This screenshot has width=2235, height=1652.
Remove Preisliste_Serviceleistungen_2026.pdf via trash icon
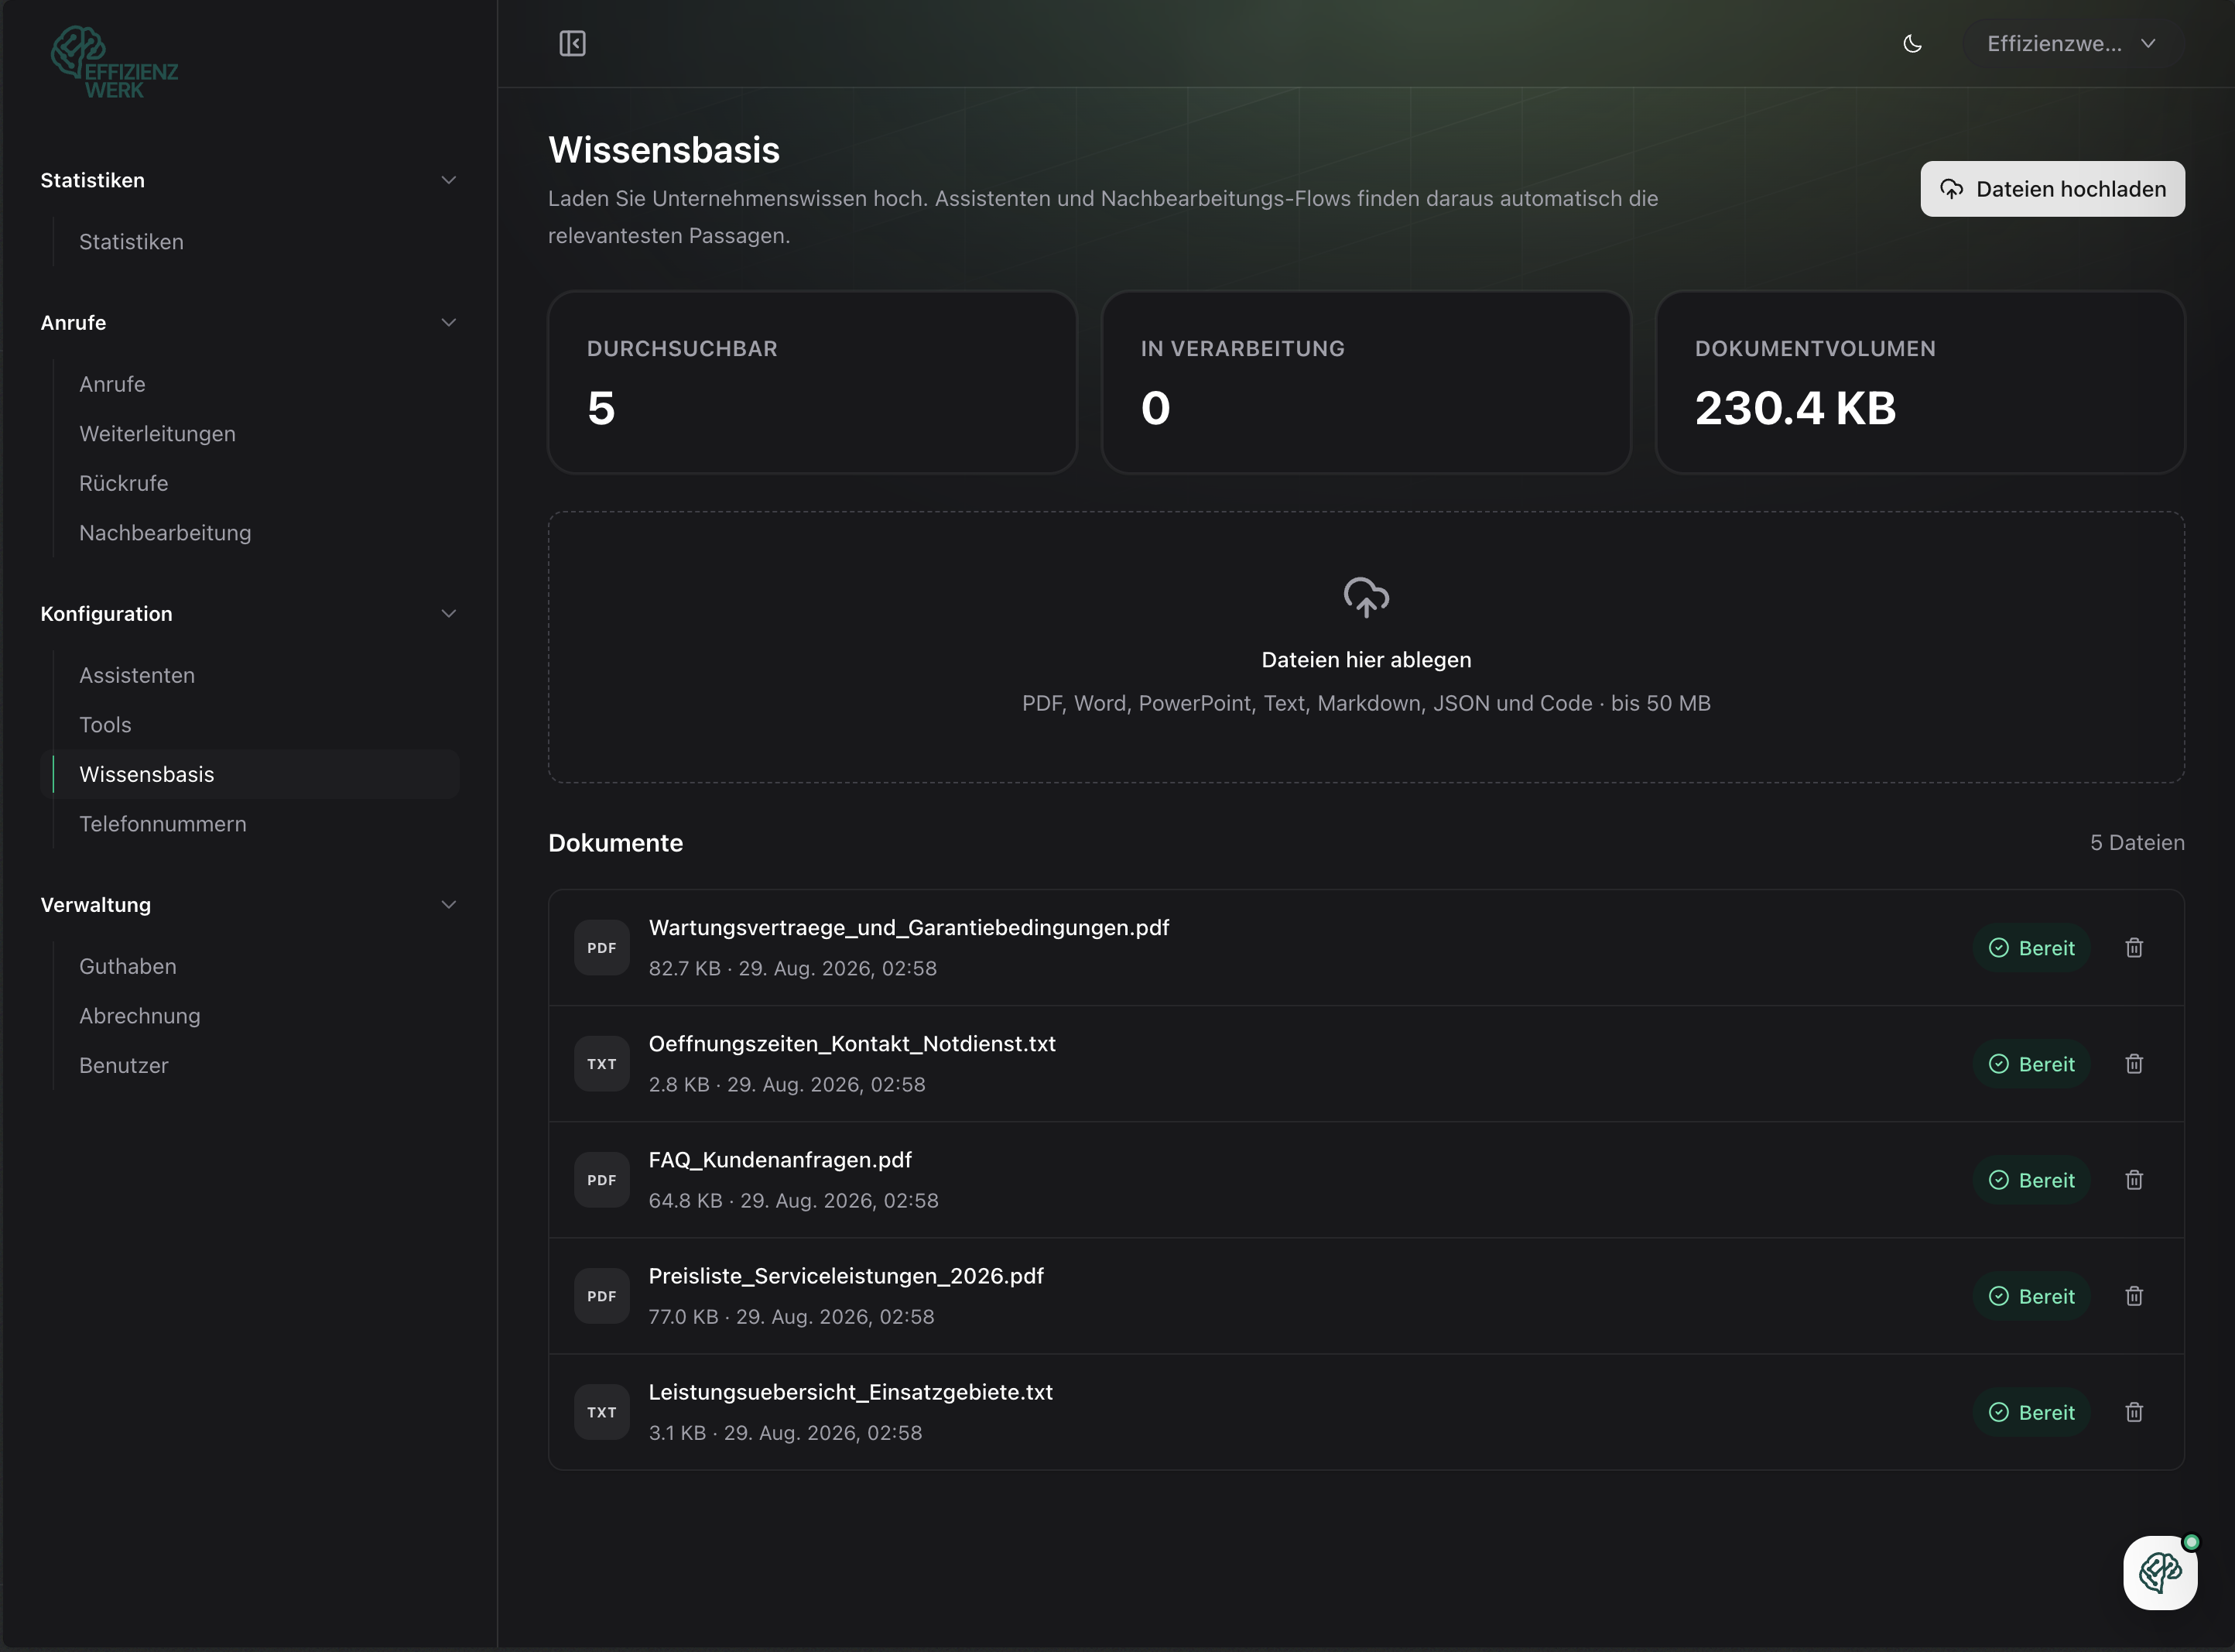[2134, 1296]
